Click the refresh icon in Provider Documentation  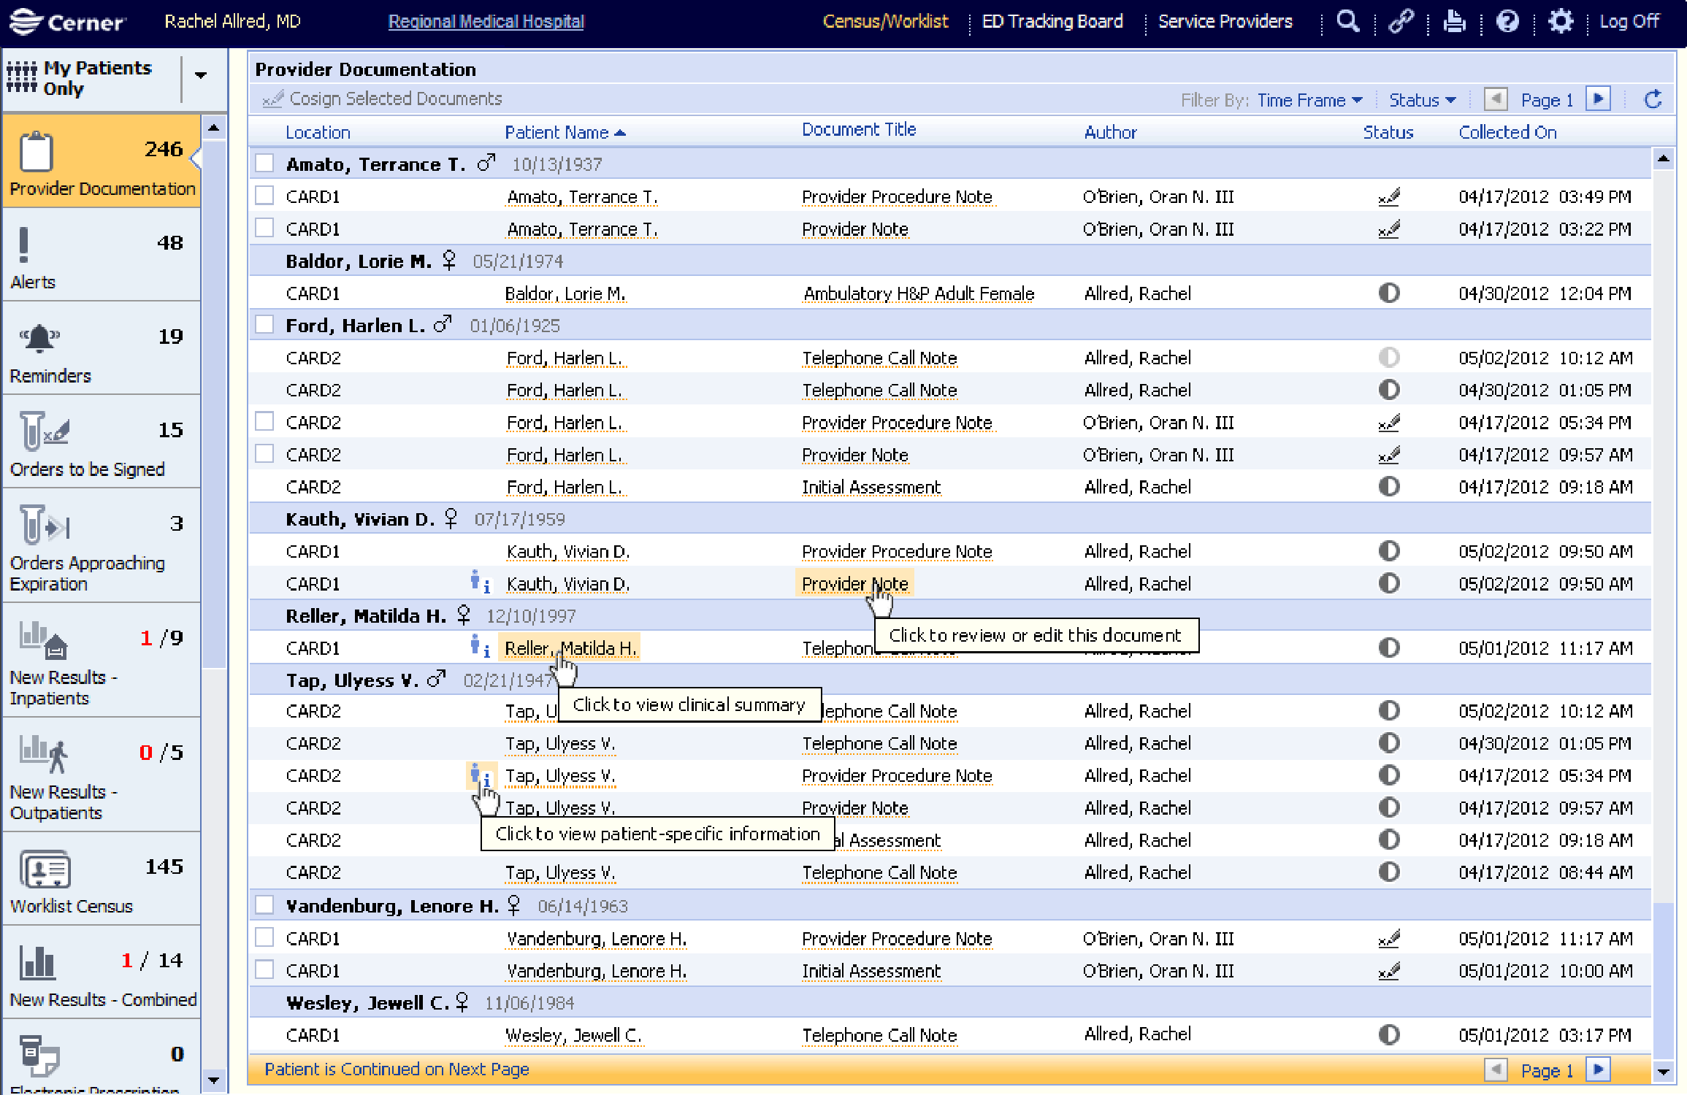coord(1653,99)
